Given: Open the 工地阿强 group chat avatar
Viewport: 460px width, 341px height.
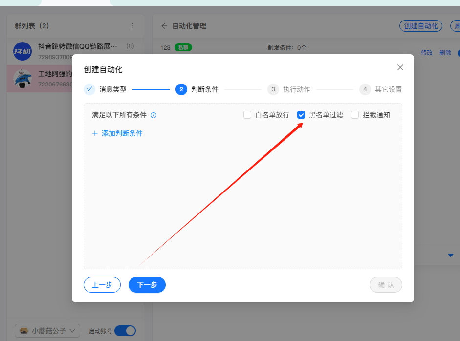Looking at the screenshot, I should tap(22, 79).
